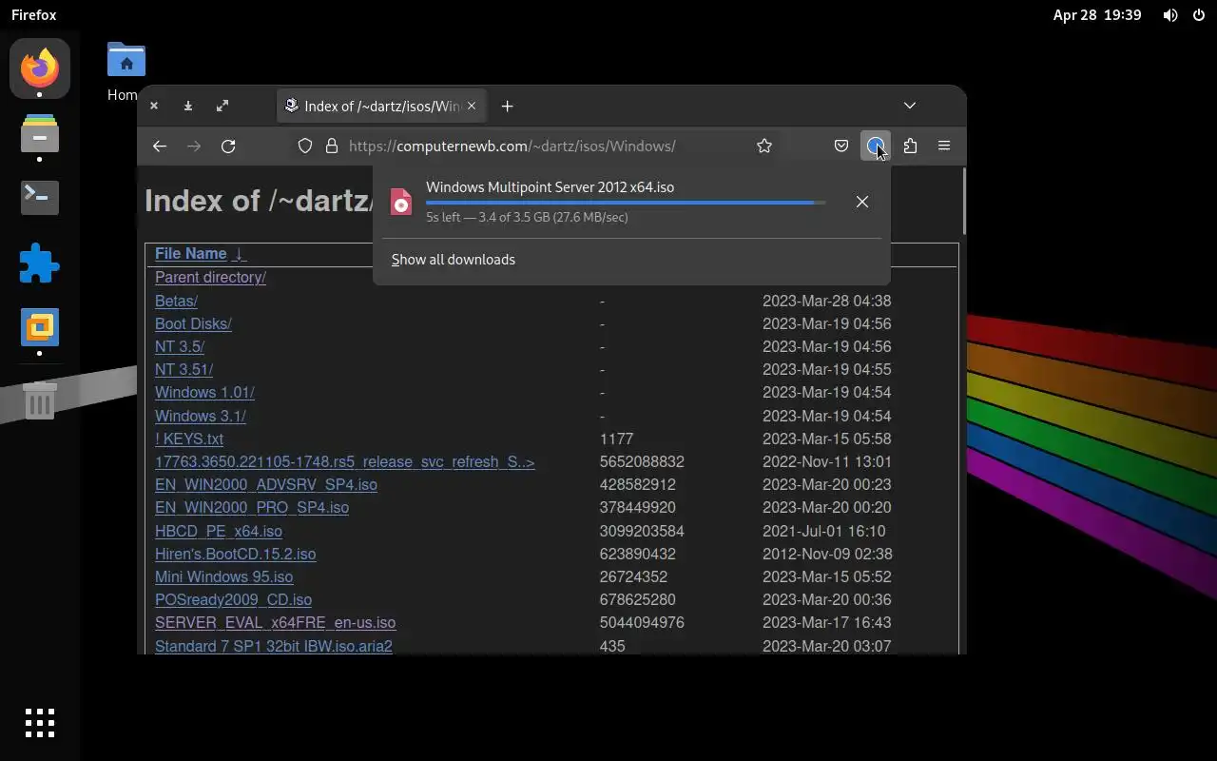This screenshot has width=1217, height=761.
Task: Open the NT 3.51 folder
Action: [184, 370]
